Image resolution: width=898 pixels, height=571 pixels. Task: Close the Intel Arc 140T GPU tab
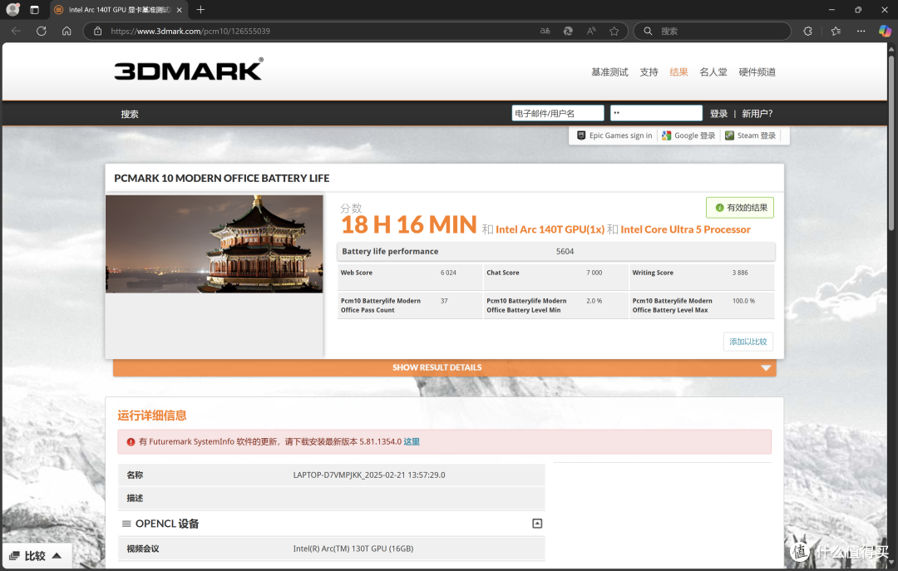180,10
